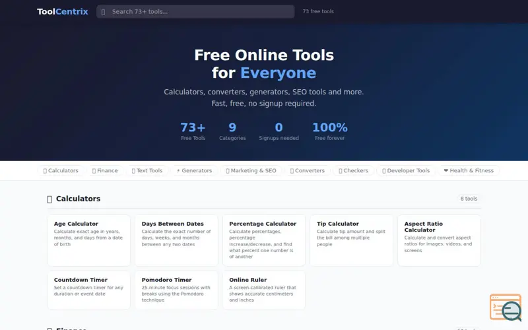Click the Calculators section heading
Image resolution: width=528 pixels, height=330 pixels.
click(x=78, y=199)
